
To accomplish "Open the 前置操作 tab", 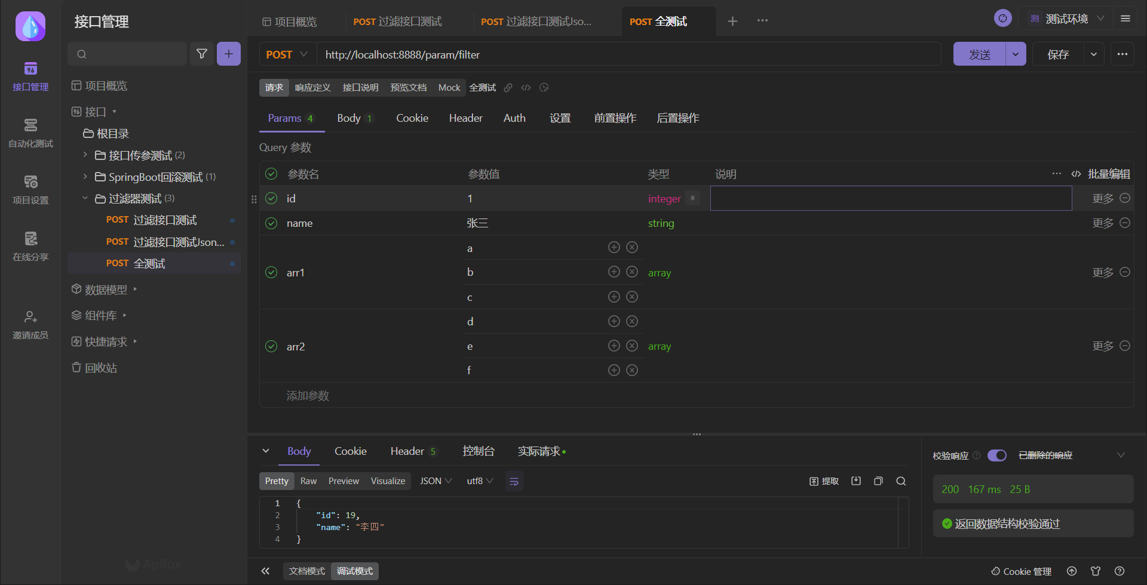I will tap(615, 118).
